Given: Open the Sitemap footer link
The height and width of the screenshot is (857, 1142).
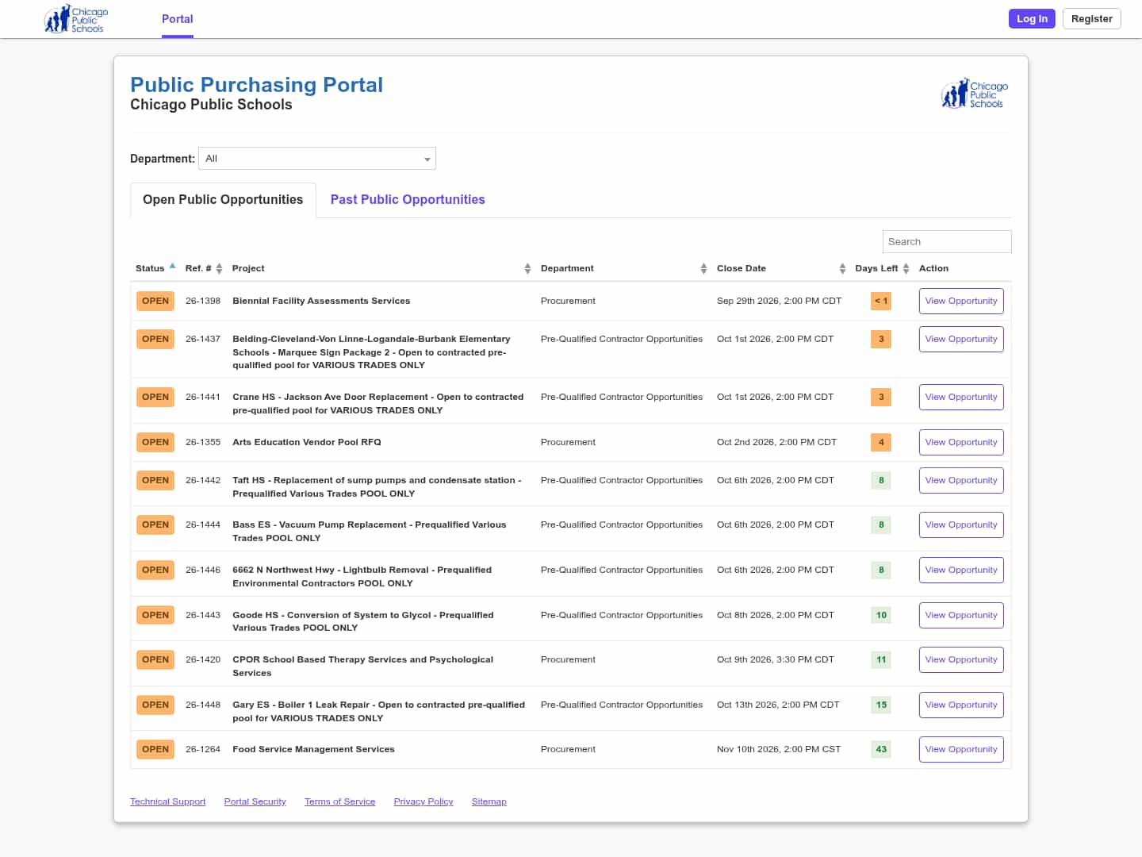Looking at the screenshot, I should point(489,802).
